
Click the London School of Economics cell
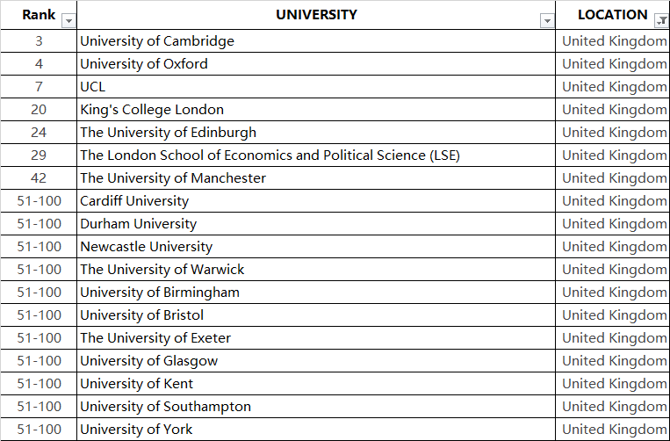pyautogui.click(x=270, y=155)
